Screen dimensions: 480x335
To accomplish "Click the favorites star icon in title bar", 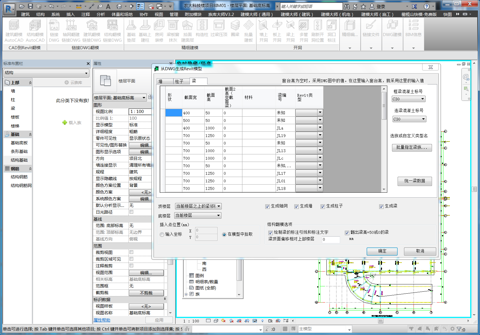I will [363, 6].
